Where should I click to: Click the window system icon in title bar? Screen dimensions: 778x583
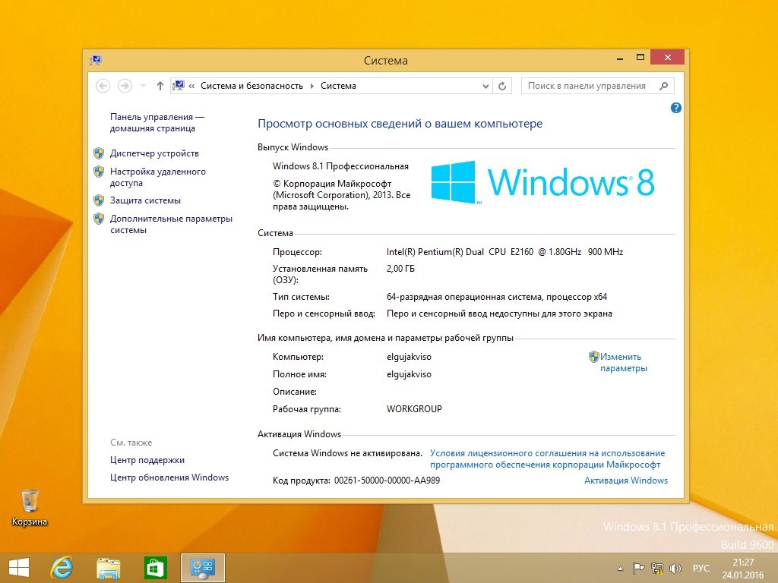coord(96,61)
